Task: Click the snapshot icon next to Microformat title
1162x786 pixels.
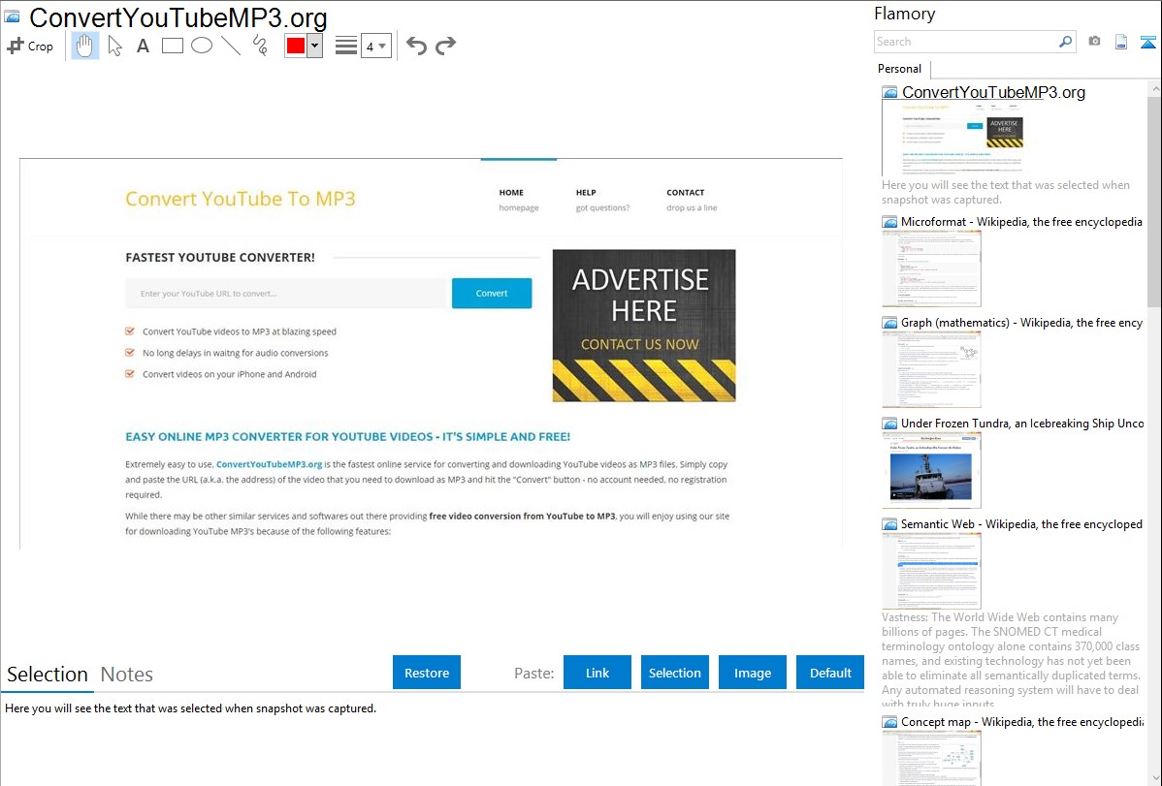Action: pos(889,222)
